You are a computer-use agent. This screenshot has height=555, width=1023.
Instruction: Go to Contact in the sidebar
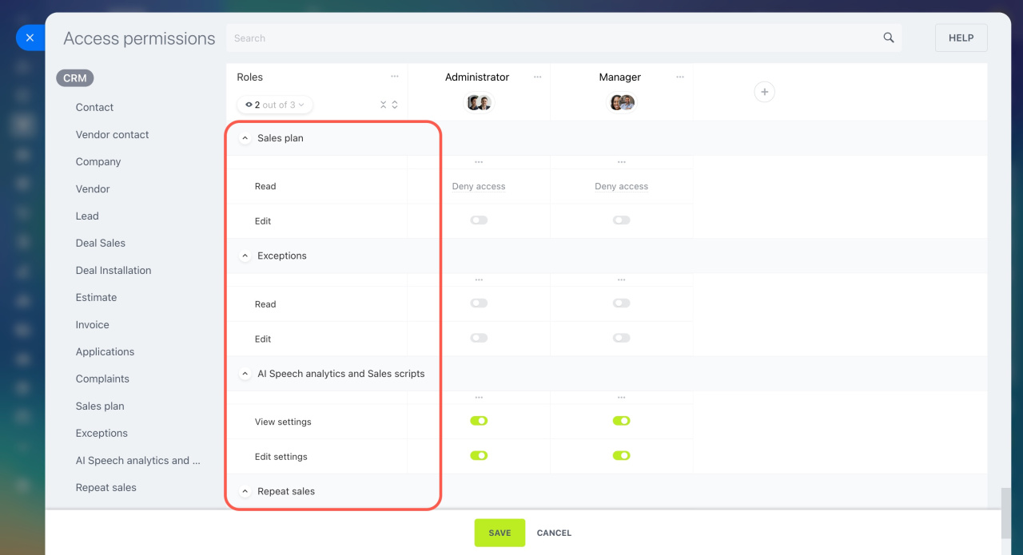(x=94, y=107)
